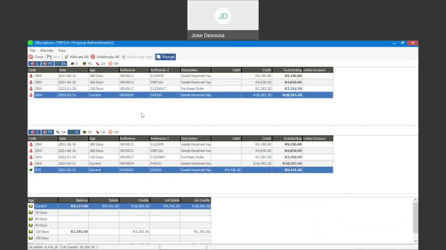
Task: Toggle the C filter in the upper grid
Action: pyautogui.click(x=34, y=64)
